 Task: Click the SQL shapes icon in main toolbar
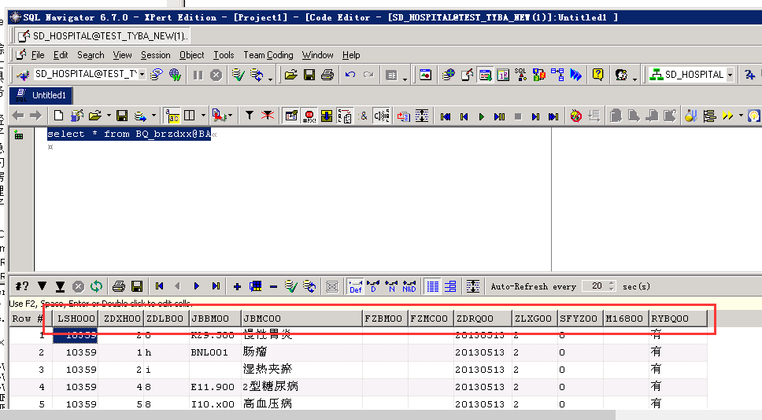521,74
